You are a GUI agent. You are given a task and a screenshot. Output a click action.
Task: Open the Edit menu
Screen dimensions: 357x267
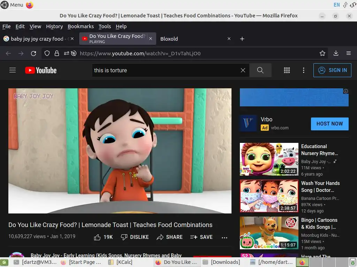pyautogui.click(x=20, y=26)
